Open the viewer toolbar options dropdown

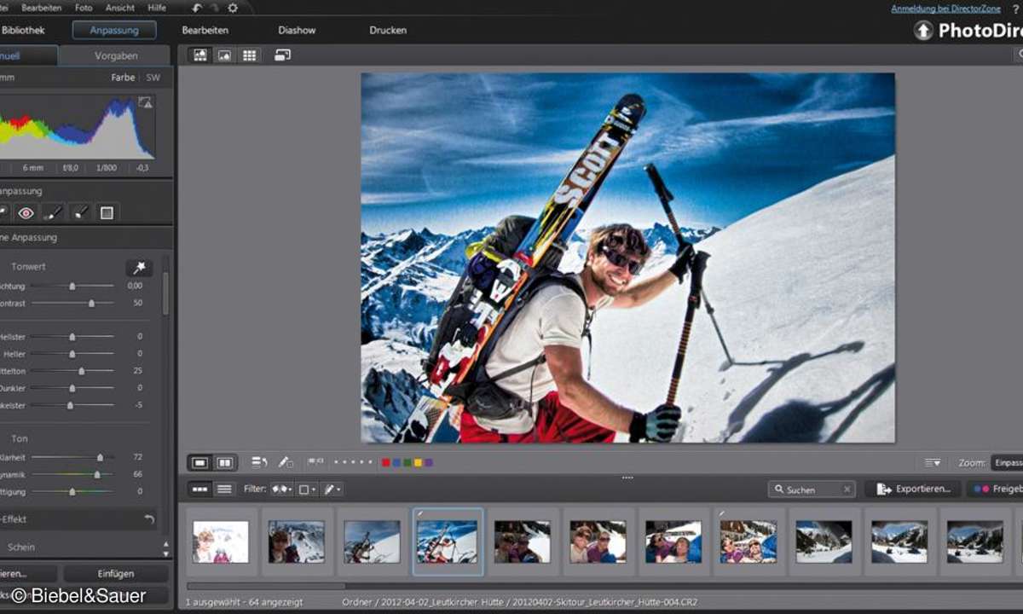(933, 462)
